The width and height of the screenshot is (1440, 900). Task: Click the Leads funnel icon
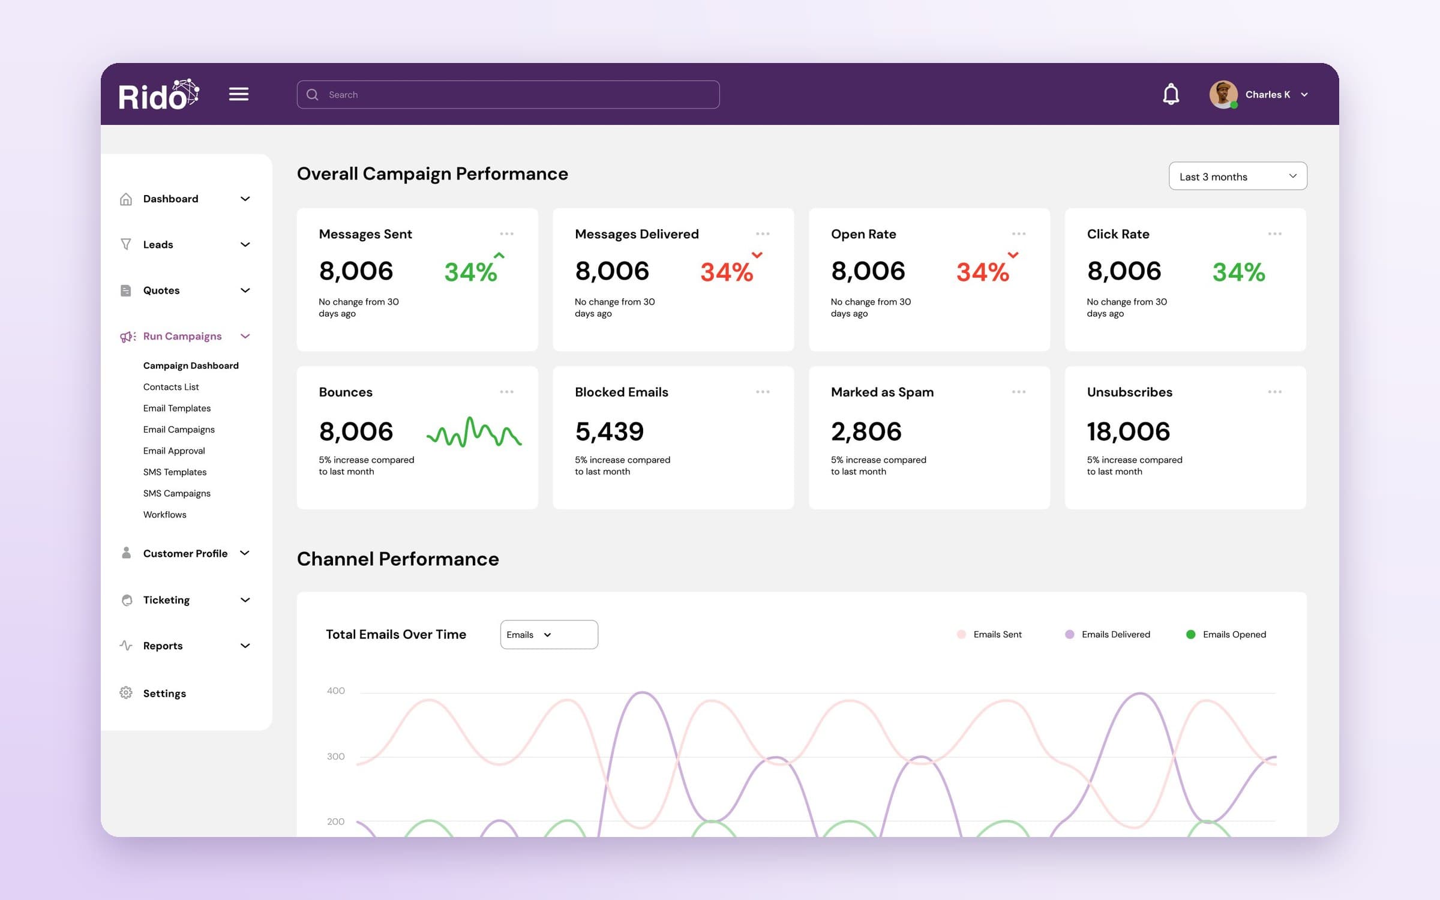coord(126,244)
